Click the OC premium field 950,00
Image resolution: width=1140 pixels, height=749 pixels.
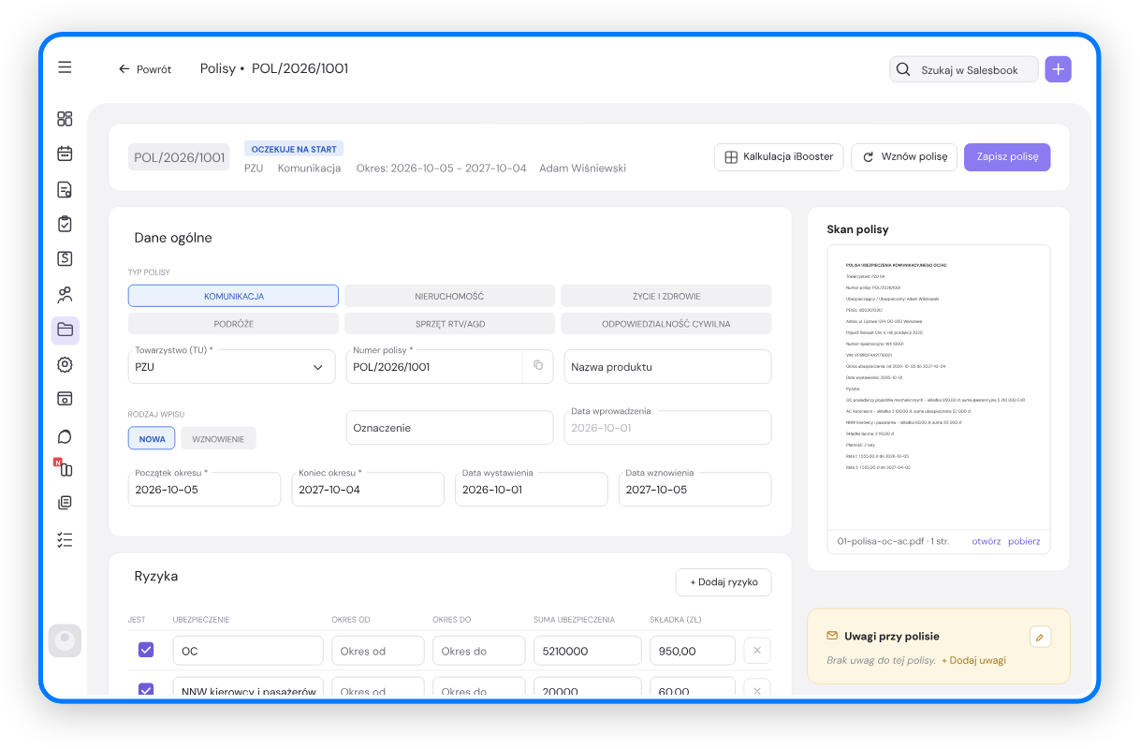pyautogui.click(x=693, y=651)
